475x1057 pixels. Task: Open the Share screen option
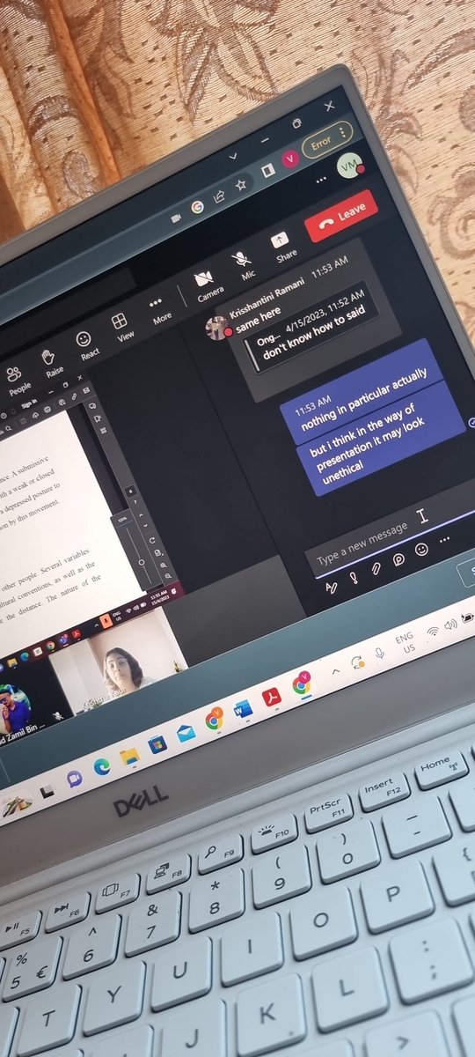tap(282, 247)
